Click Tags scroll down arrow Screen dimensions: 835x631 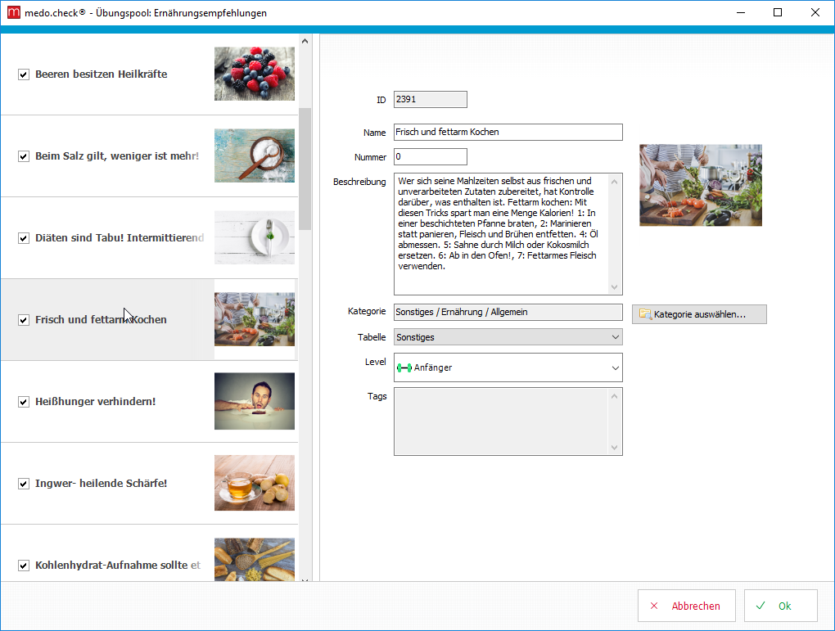(x=614, y=448)
